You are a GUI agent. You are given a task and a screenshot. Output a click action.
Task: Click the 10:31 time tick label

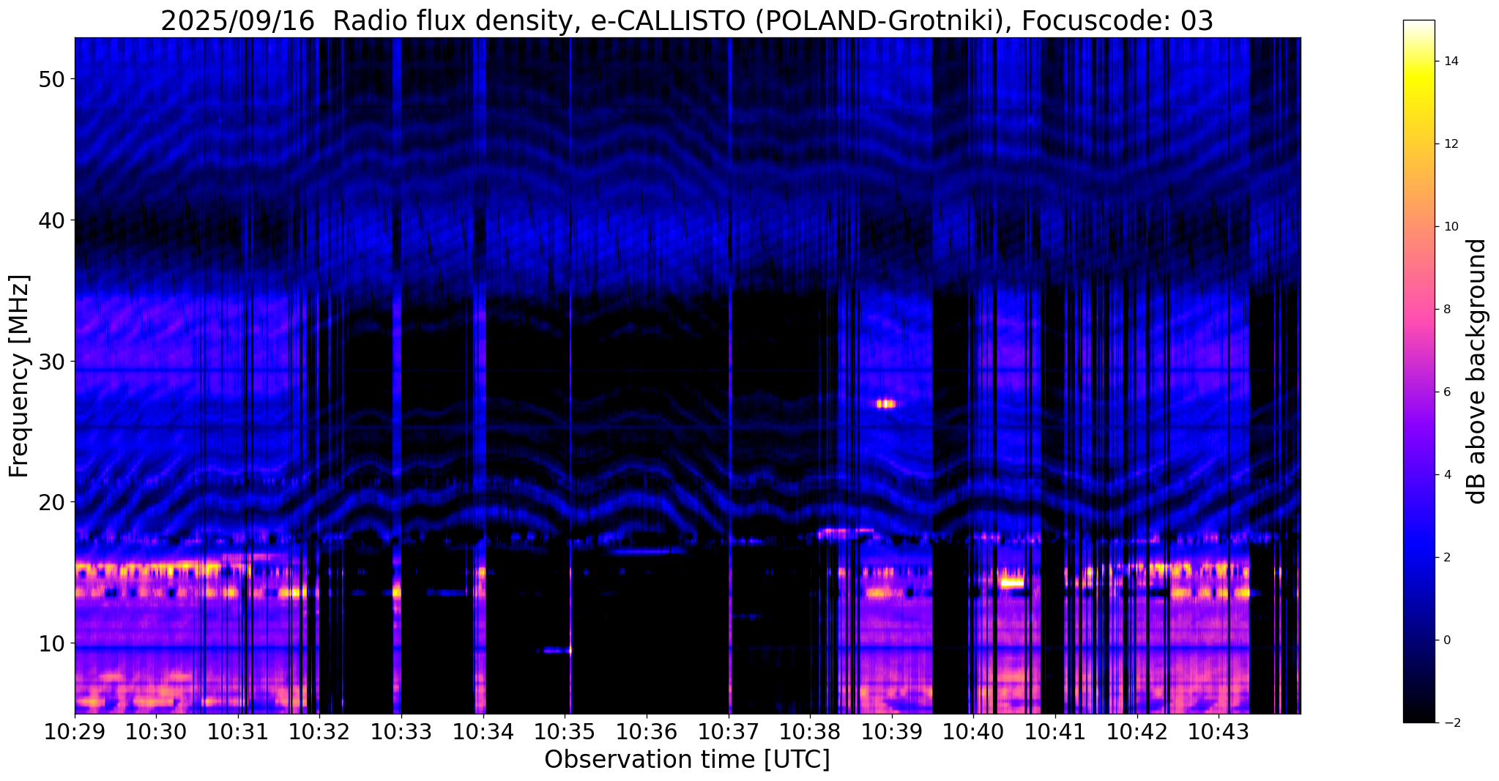coord(238,730)
